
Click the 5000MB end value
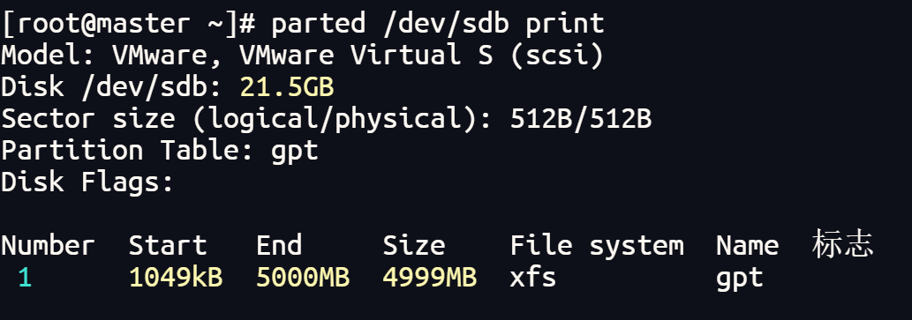coord(303,278)
